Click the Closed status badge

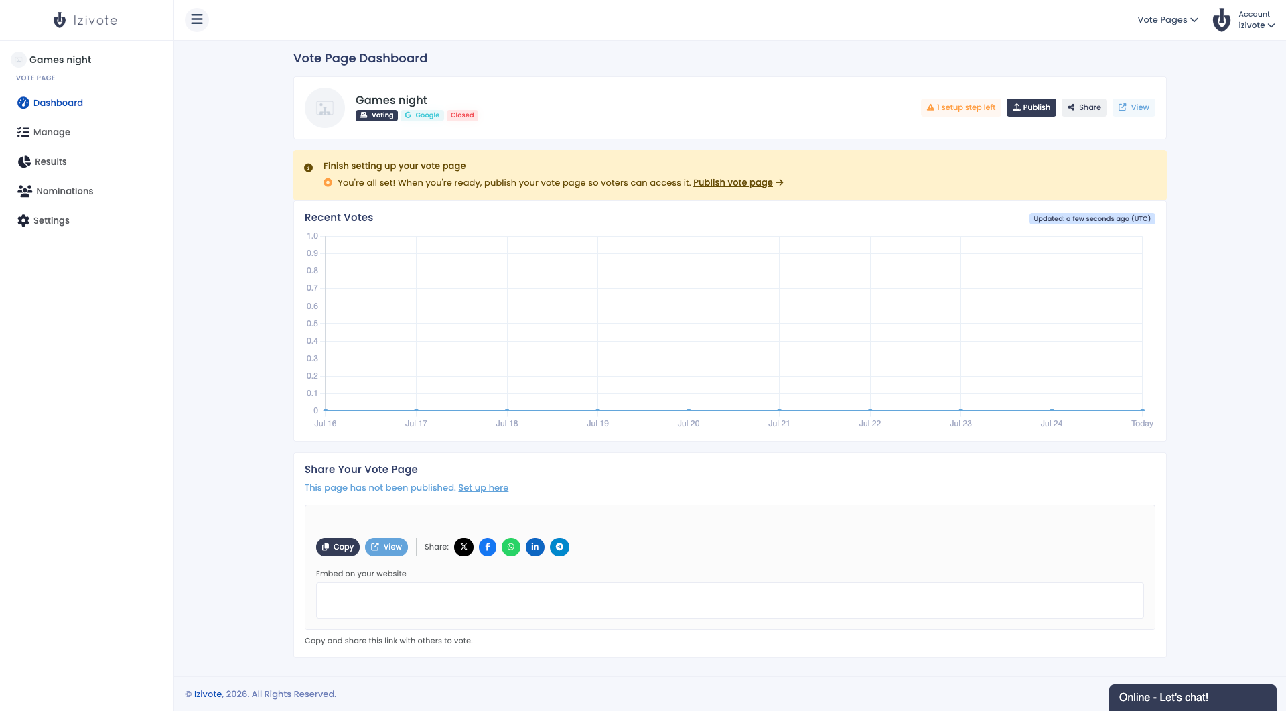(x=462, y=115)
